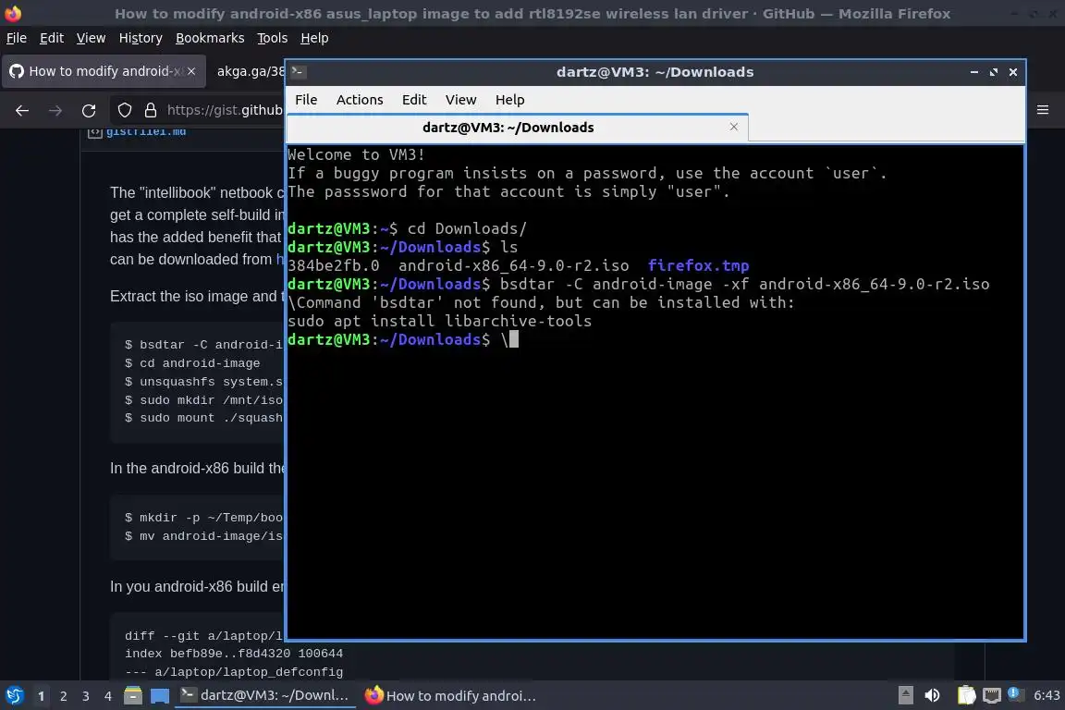The height and width of the screenshot is (710, 1065).
Task: Click 'firefox.tmp' in the terminal ls output
Action: (x=698, y=265)
